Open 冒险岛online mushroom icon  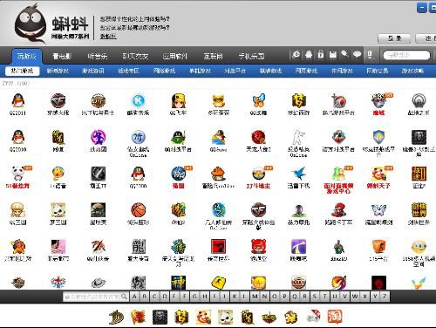(x=218, y=174)
